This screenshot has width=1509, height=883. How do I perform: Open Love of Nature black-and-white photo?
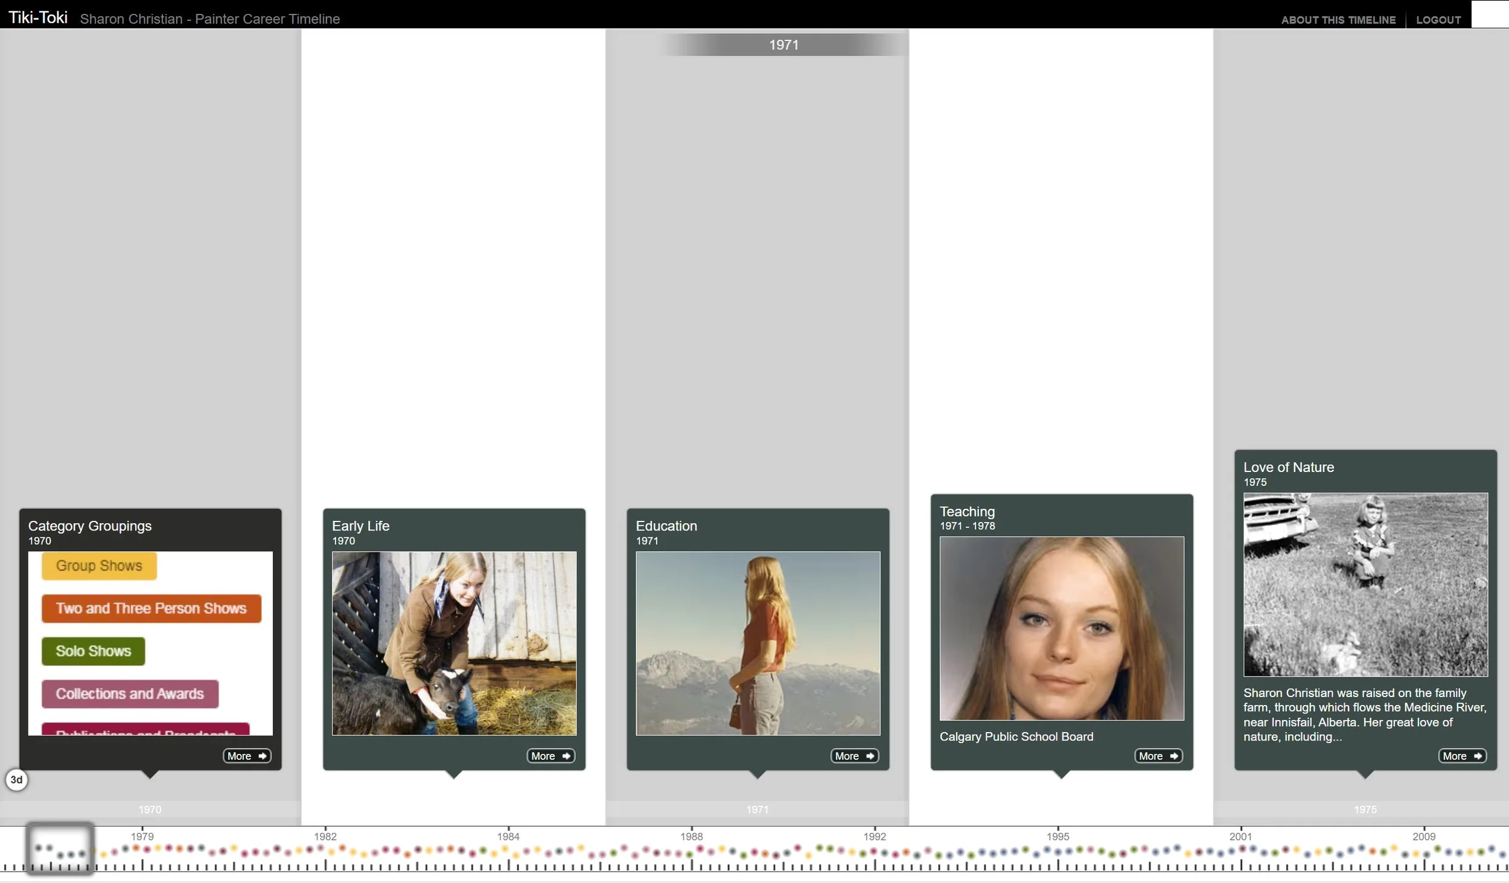(x=1365, y=584)
